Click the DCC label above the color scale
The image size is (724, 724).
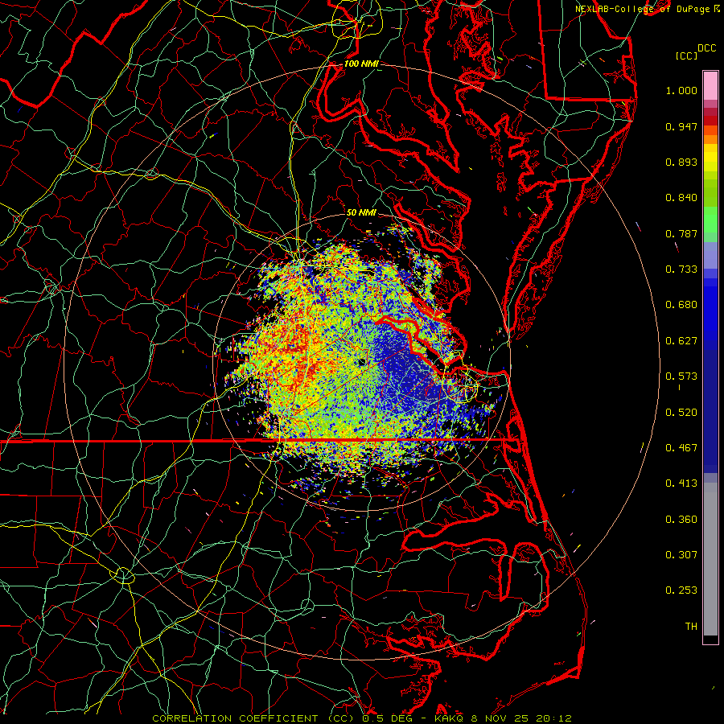tap(706, 48)
